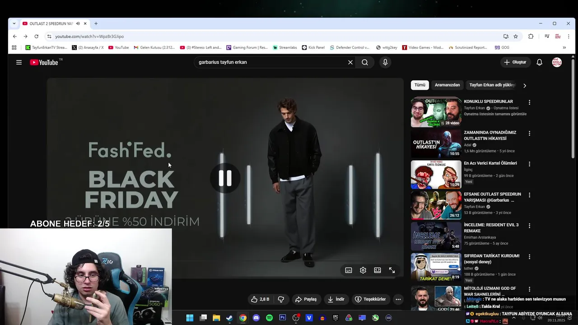Open Teşekkürler super thanks button
The width and height of the screenshot is (578, 325).
(x=370, y=299)
